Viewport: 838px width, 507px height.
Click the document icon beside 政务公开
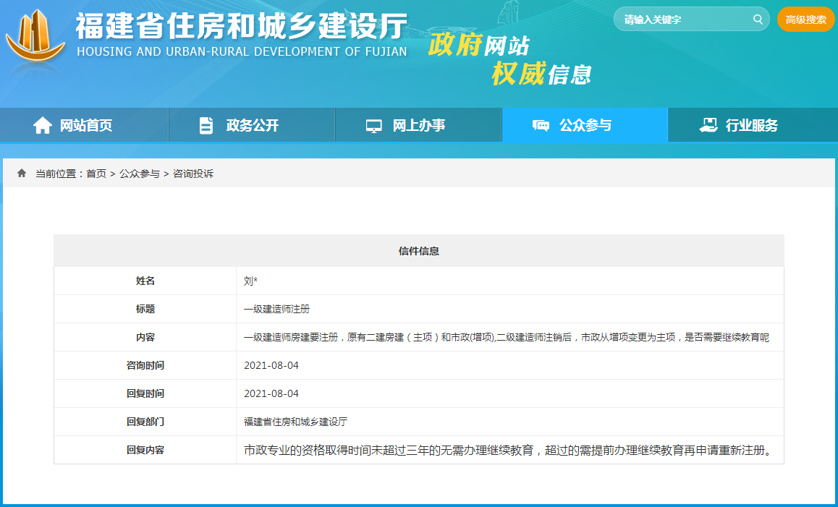206,124
